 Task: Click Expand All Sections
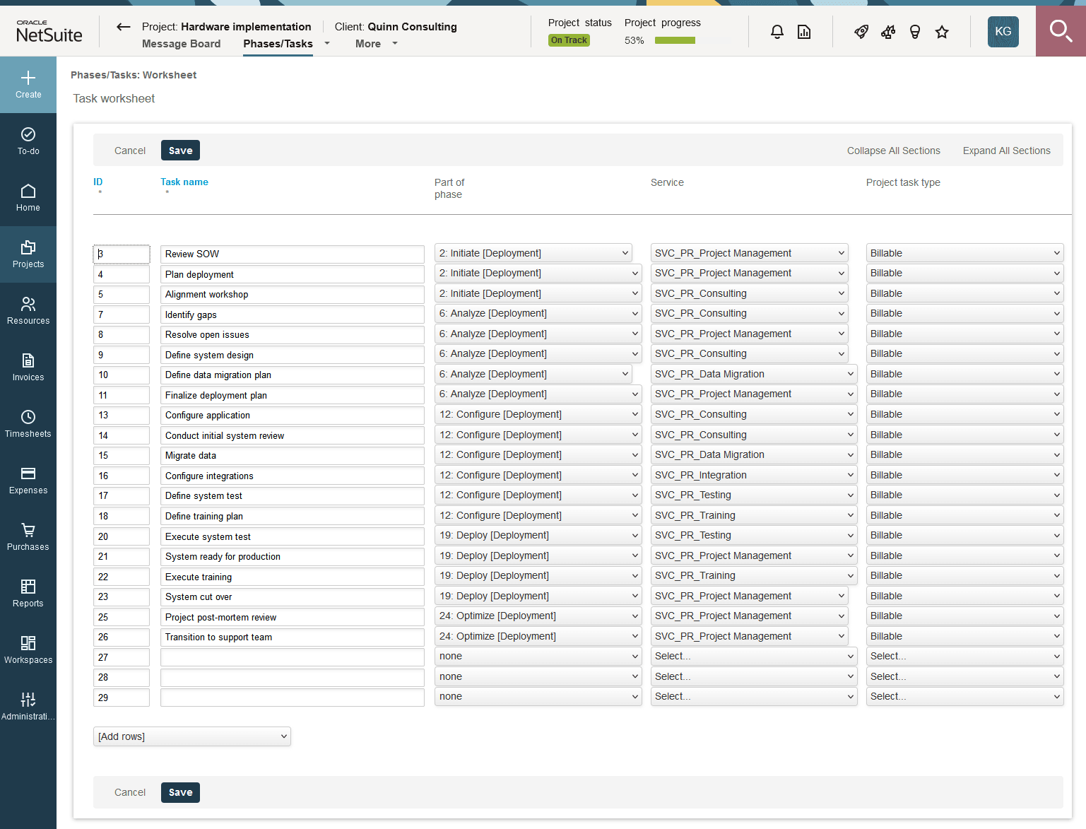pos(1007,151)
